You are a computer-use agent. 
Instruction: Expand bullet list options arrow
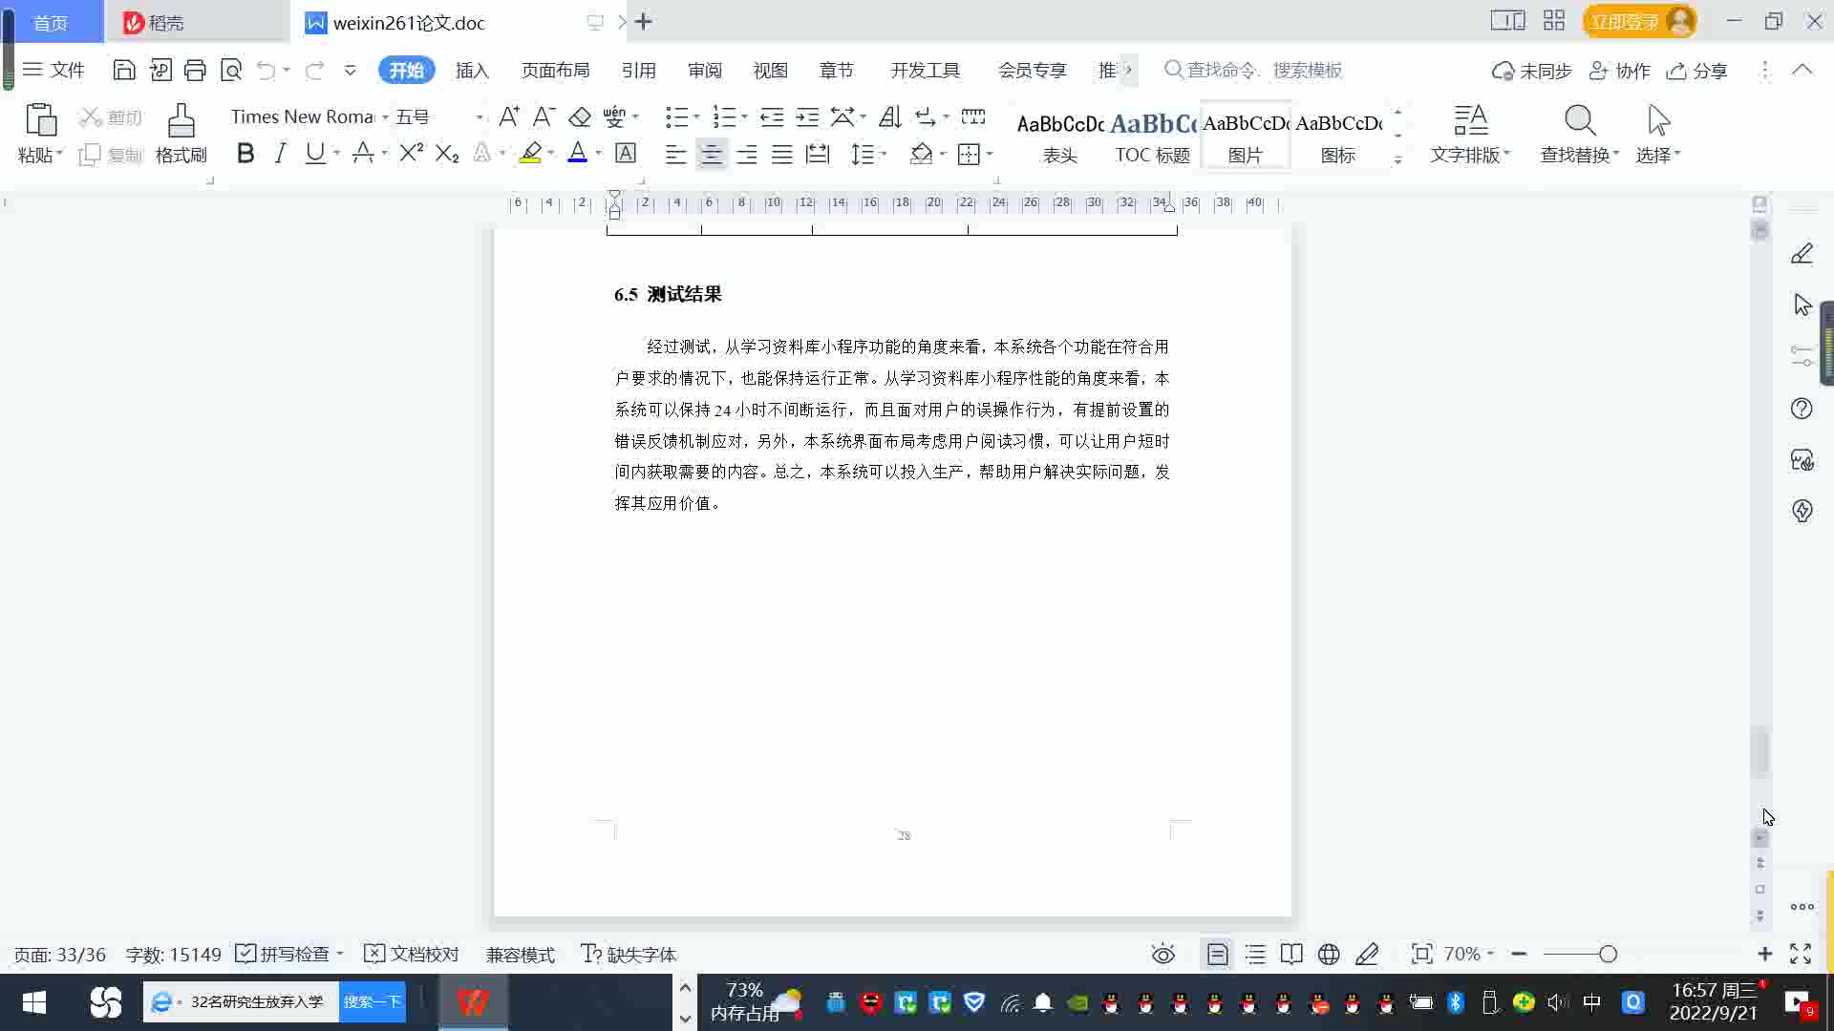tap(696, 117)
